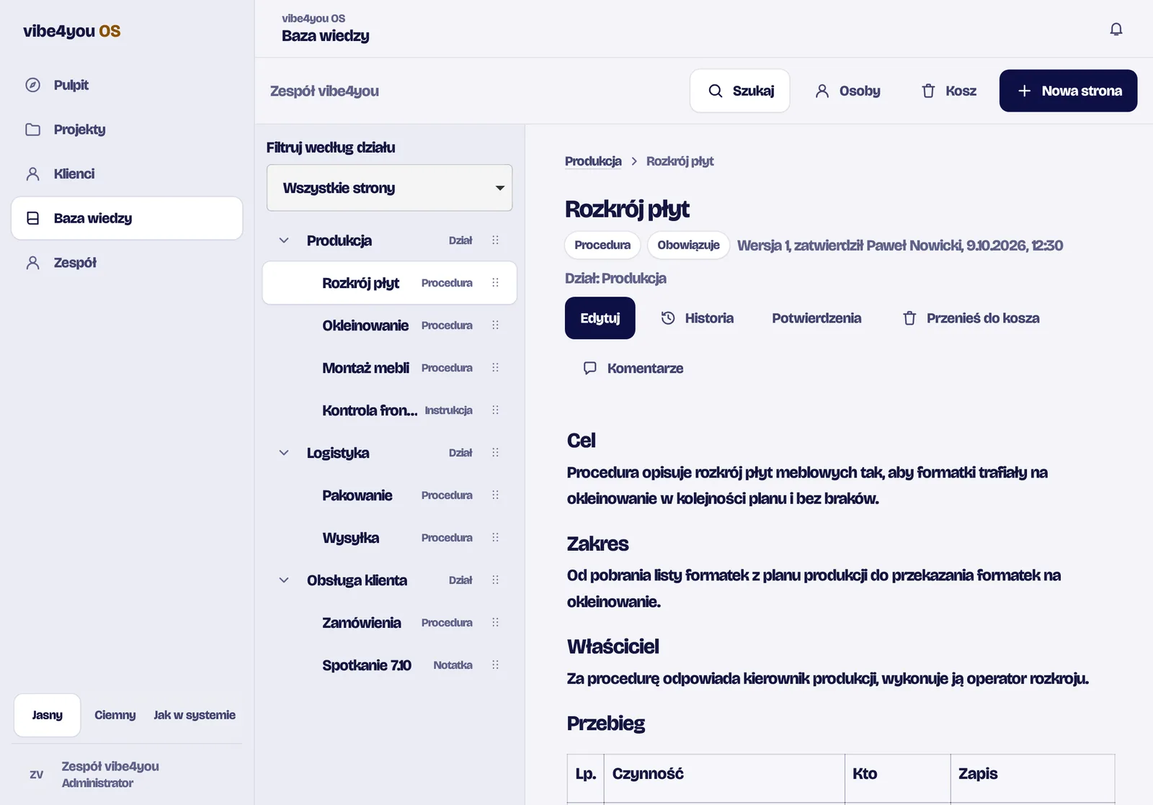Image resolution: width=1153 pixels, height=805 pixels.
Task: Open Historia of the page
Action: [698, 318]
